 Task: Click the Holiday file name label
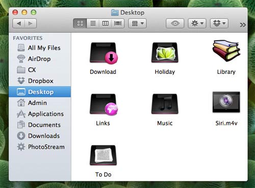(x=165, y=72)
